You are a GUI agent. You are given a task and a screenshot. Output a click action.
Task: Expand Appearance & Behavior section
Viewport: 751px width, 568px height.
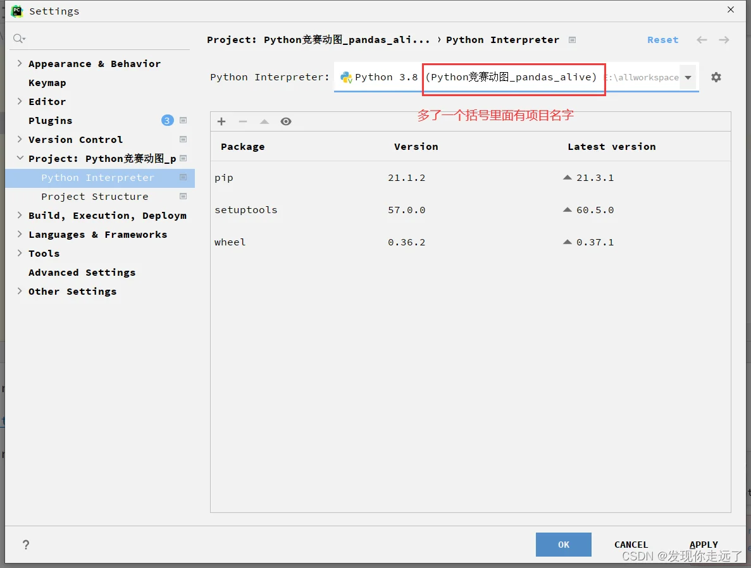click(x=20, y=63)
